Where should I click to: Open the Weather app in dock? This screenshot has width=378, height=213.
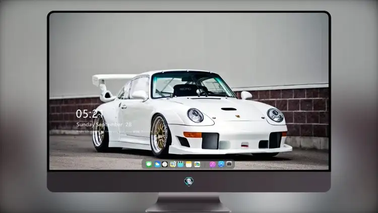pos(157,165)
